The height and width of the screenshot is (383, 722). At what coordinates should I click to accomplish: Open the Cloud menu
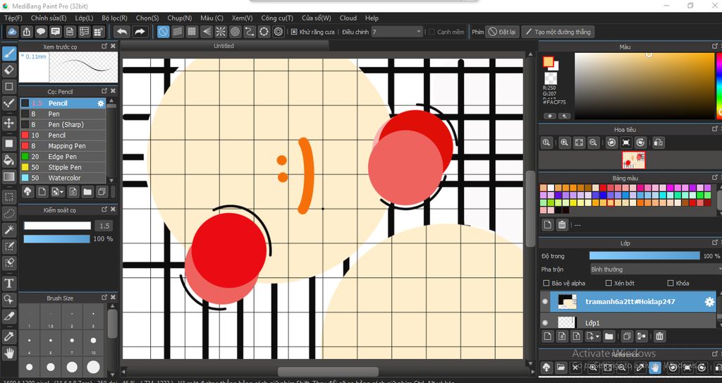[348, 18]
